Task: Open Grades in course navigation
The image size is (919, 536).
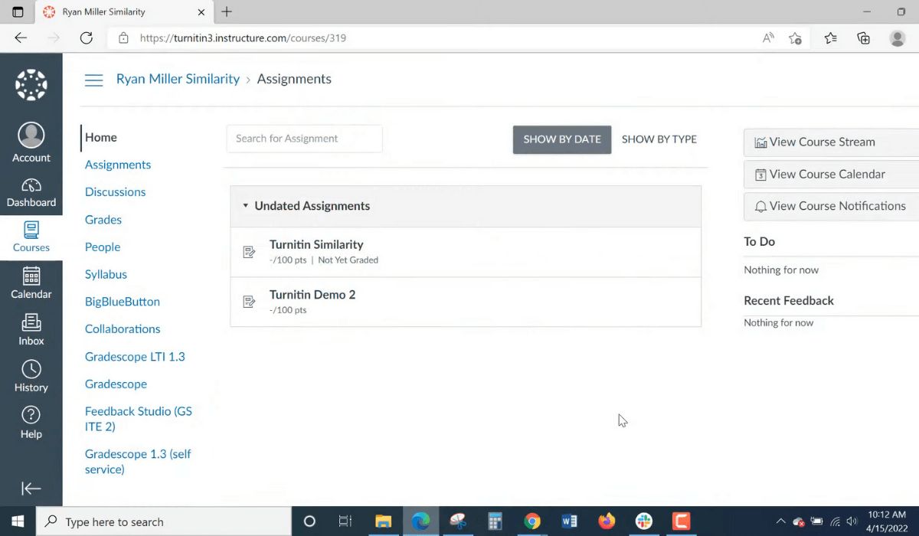Action: tap(103, 220)
